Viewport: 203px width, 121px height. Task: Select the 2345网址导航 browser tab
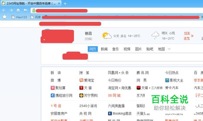pyautogui.click(x=31, y=3)
